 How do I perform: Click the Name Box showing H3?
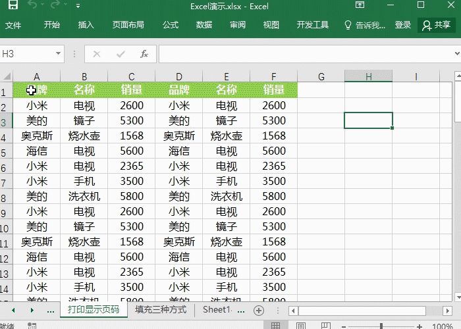click(28, 54)
